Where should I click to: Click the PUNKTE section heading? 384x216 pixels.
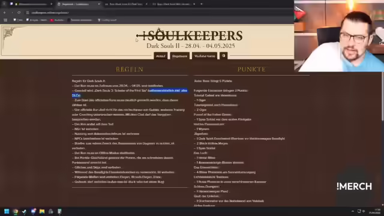tap(251, 70)
